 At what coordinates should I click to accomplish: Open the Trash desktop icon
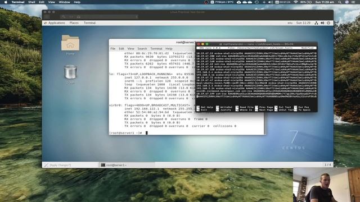point(70,75)
